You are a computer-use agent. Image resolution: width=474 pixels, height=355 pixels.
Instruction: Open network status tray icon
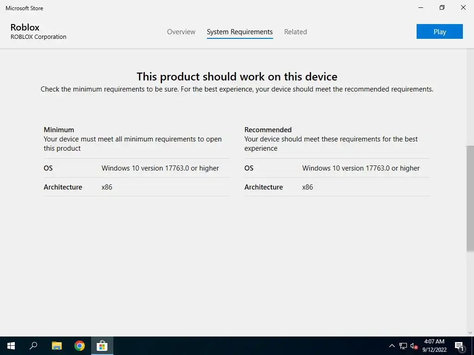(x=403, y=346)
